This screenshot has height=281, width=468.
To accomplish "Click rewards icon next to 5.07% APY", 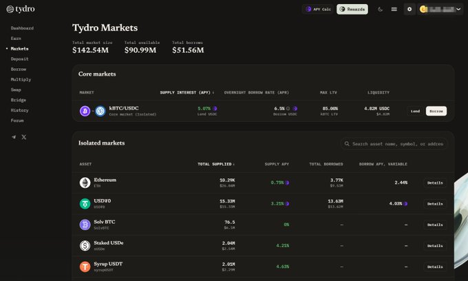I will (215, 108).
